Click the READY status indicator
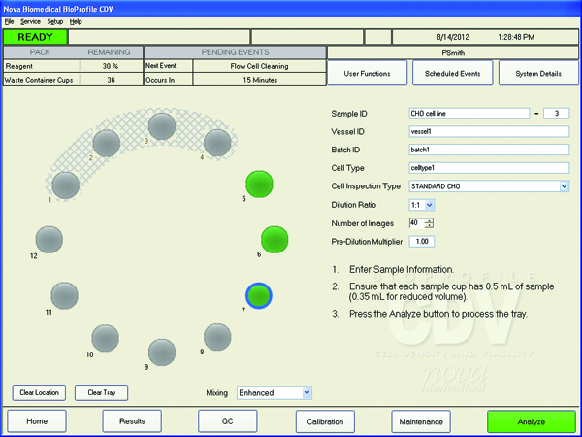Viewport: 582px width, 437px height. (x=35, y=37)
